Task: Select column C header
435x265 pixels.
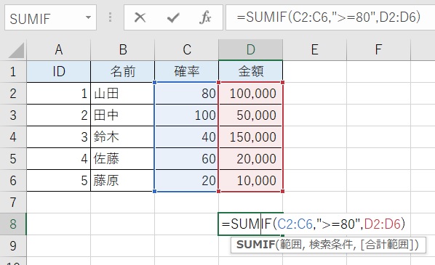Action: click(x=186, y=50)
